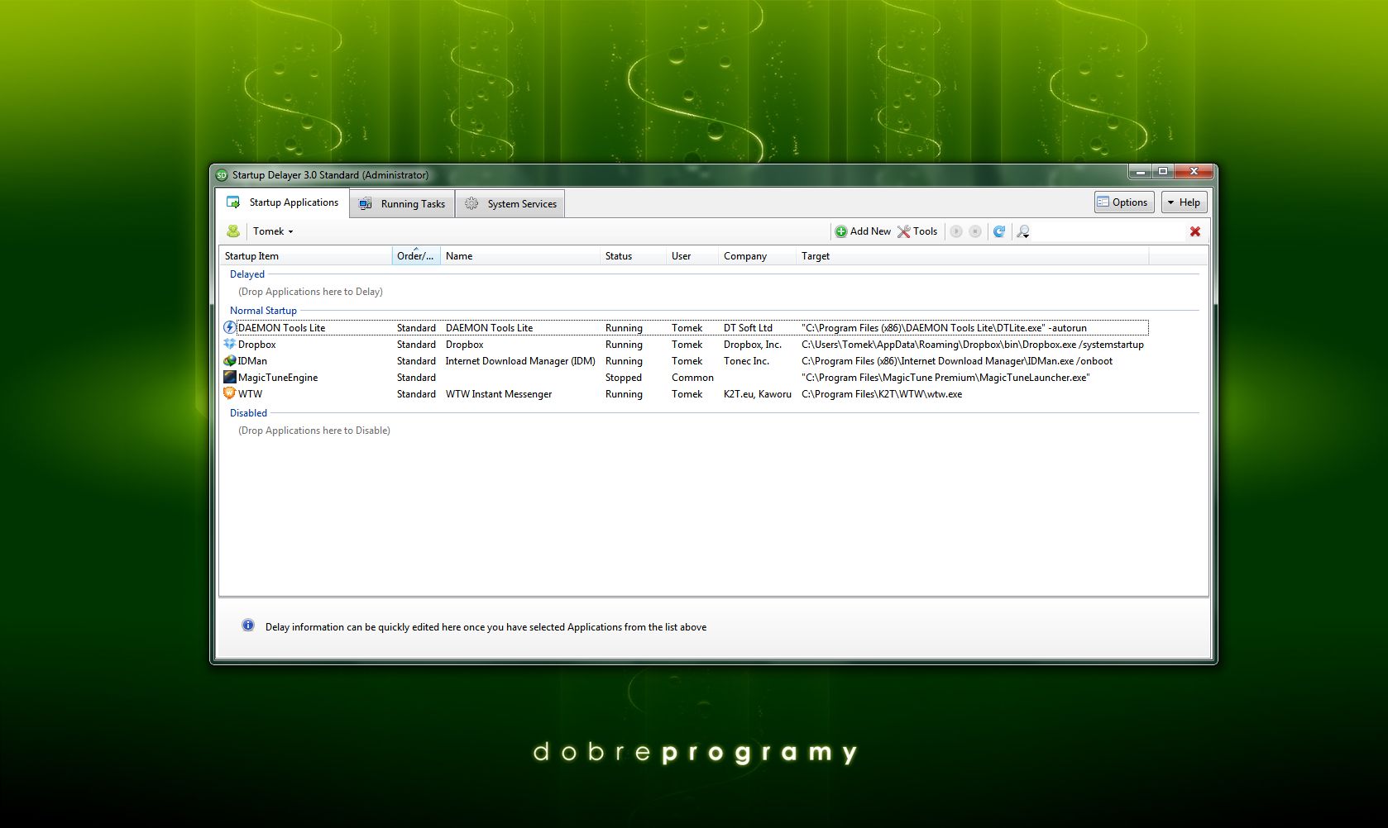Close the Startup Delayer window
The image size is (1388, 828).
coord(1193,172)
